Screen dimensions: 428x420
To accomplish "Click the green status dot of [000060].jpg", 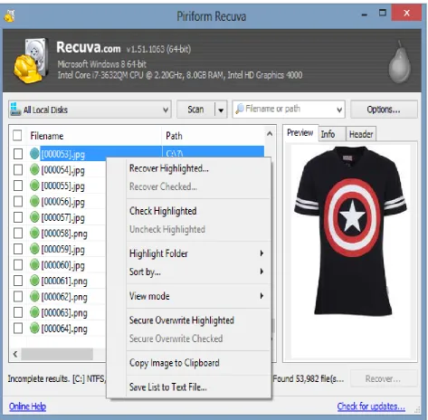I will click(x=34, y=264).
